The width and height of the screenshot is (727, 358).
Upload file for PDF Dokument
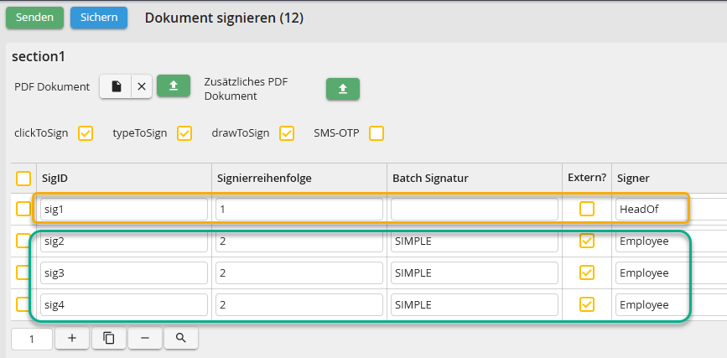174,86
